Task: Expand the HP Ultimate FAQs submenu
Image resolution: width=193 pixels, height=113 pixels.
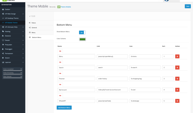Action: (23, 27)
